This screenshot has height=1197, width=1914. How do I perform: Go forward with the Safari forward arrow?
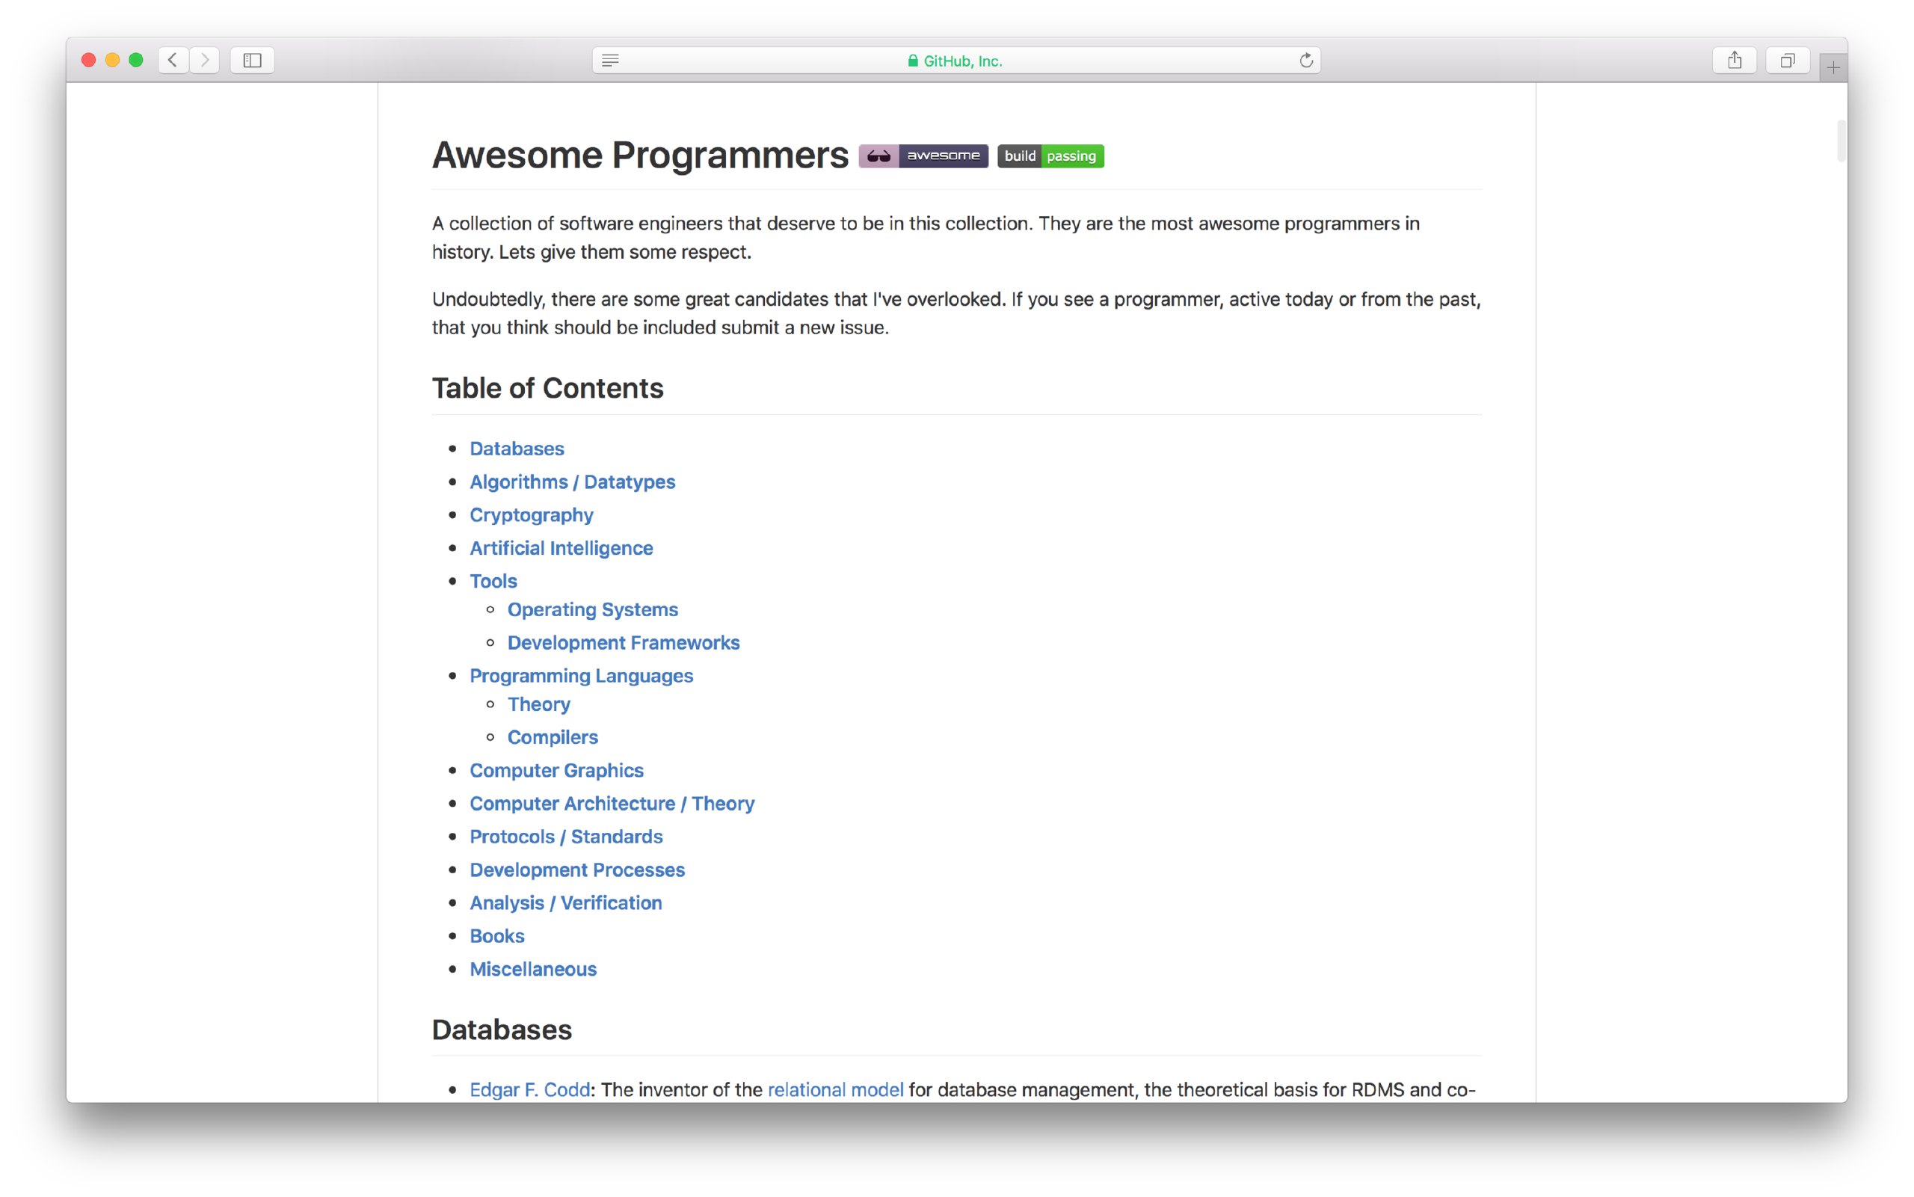pyautogui.click(x=204, y=60)
